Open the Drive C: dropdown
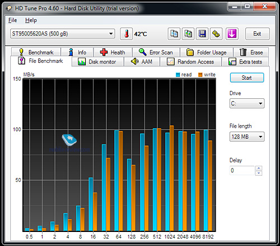This screenshot has height=246, width=280. pyautogui.click(x=247, y=103)
